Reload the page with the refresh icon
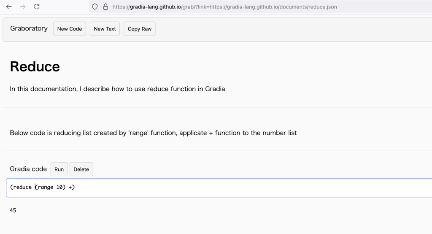432x234 pixels. point(37,7)
